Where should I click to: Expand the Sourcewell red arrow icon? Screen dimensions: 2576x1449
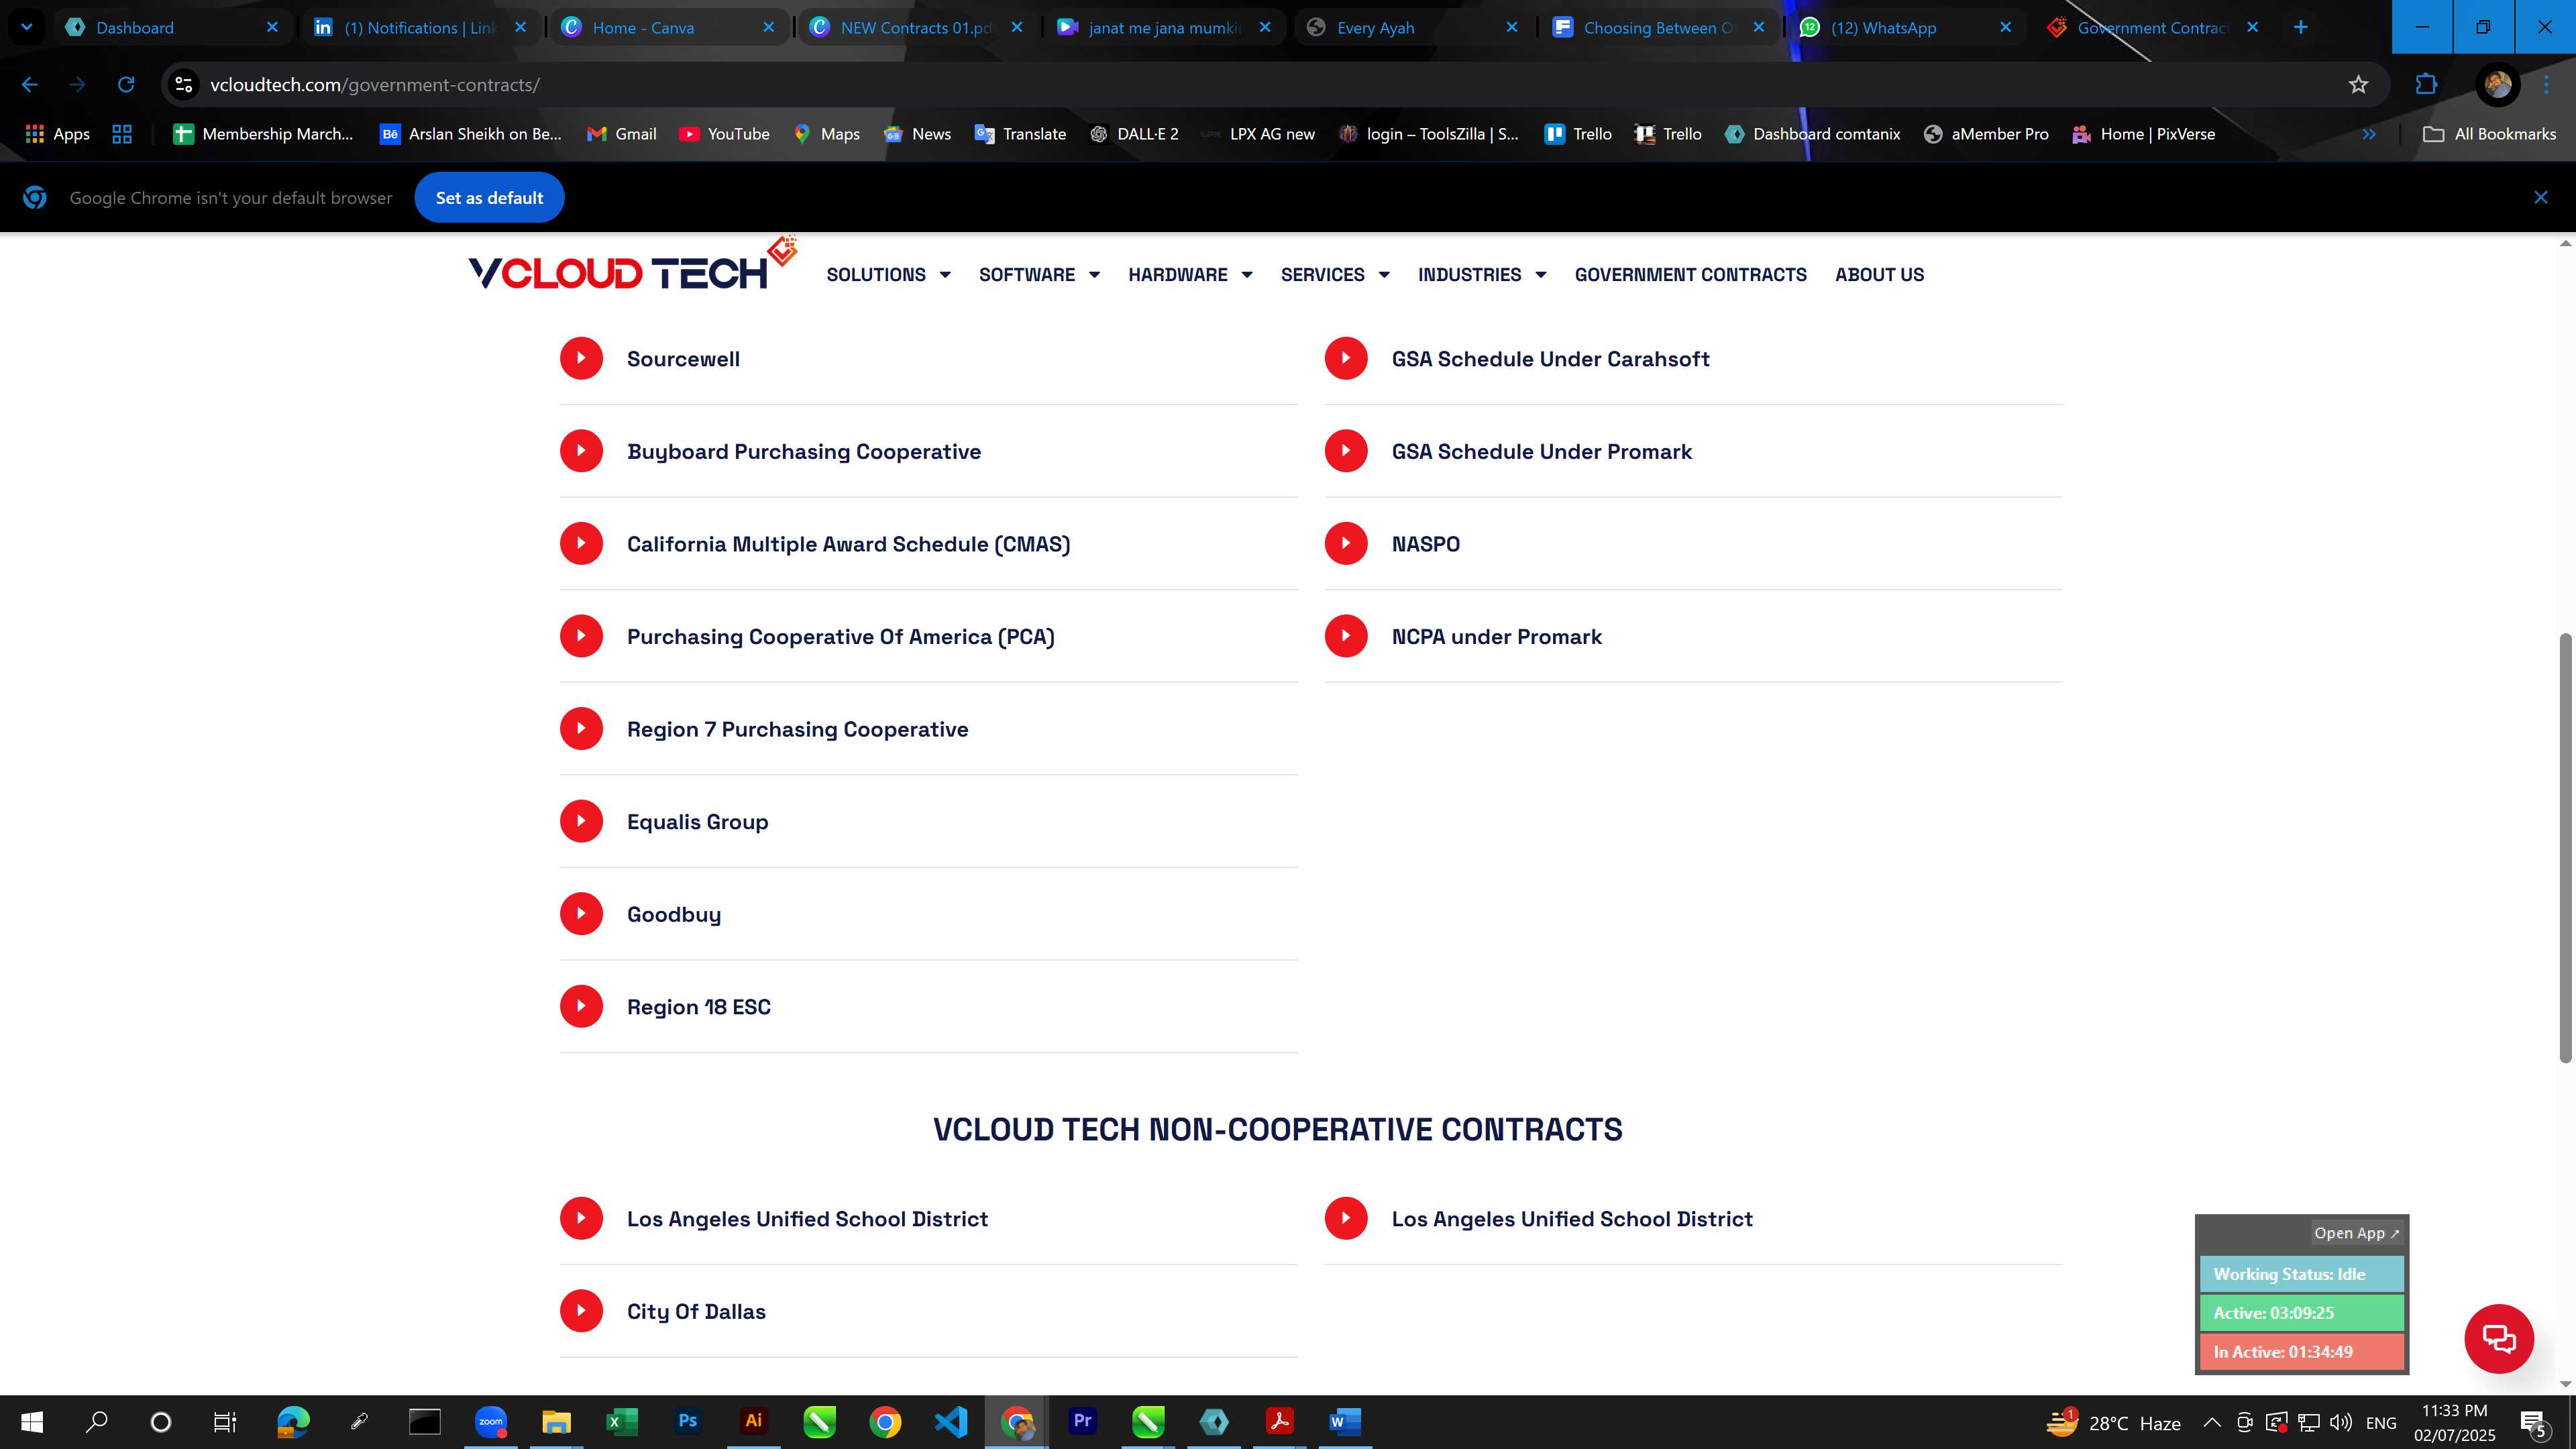click(x=581, y=358)
